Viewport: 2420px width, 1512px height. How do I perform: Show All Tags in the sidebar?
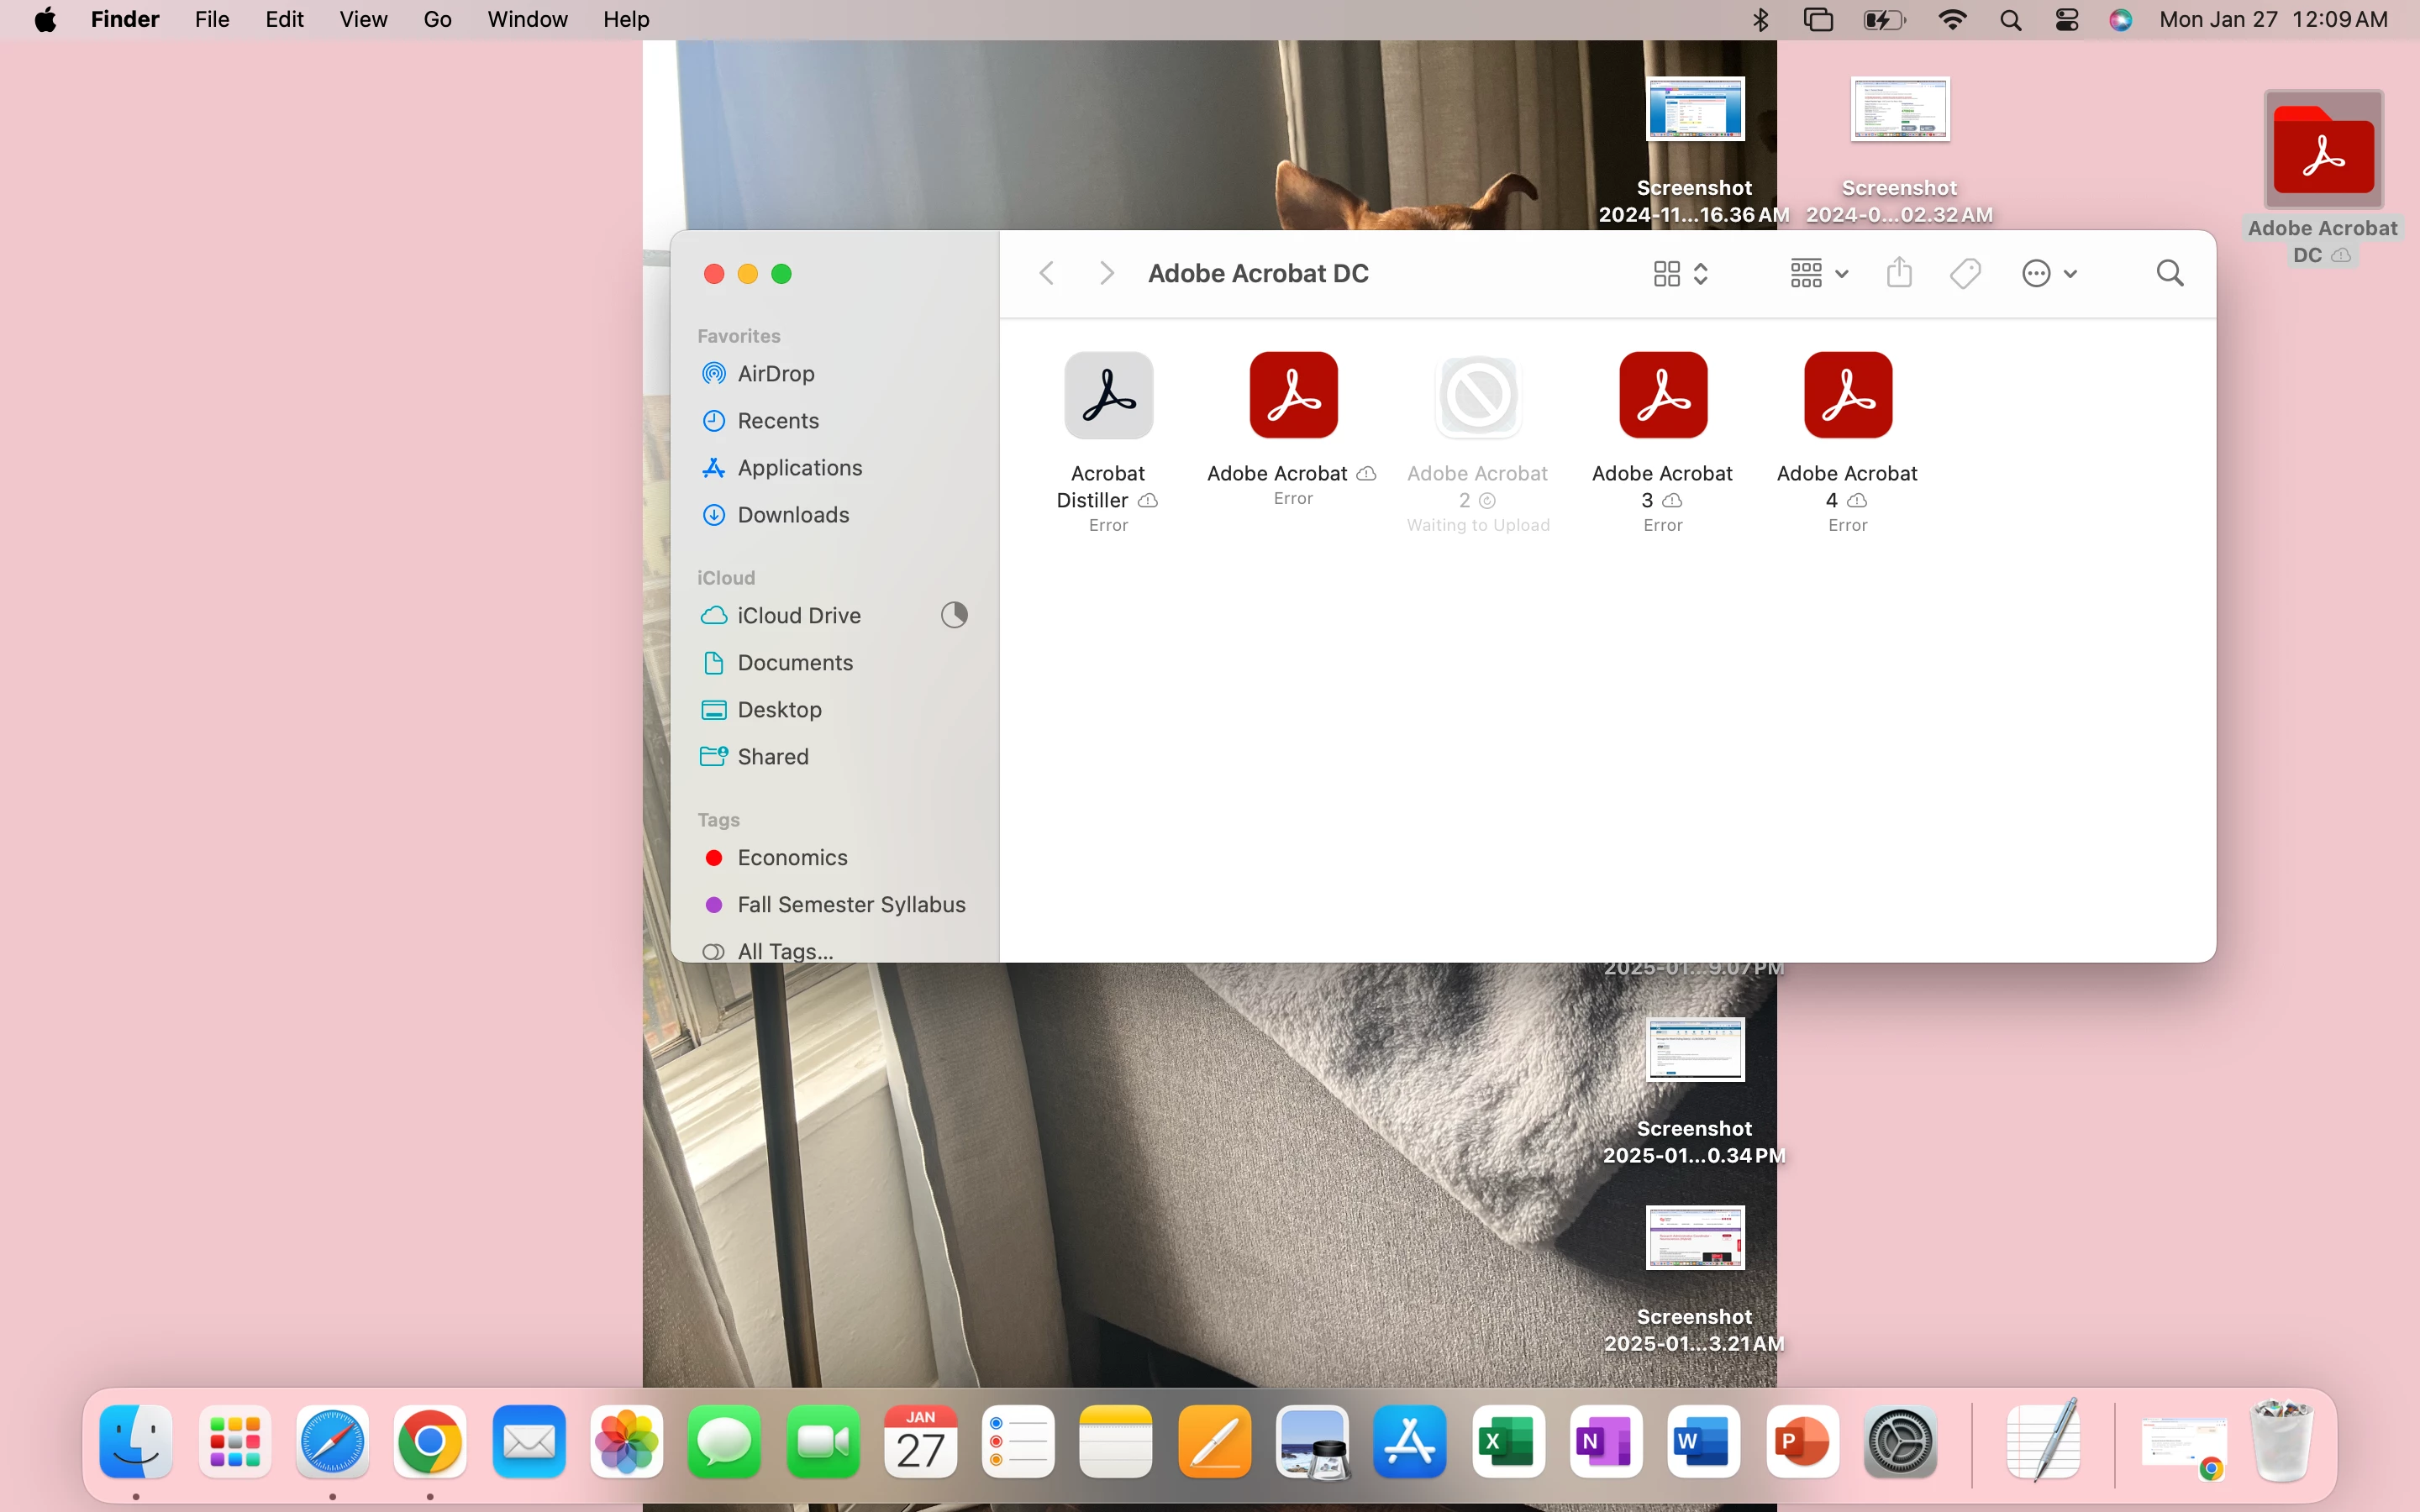[784, 951]
